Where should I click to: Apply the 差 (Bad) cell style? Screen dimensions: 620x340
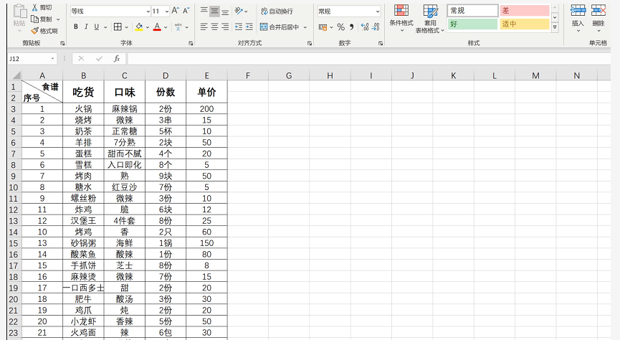[x=525, y=11]
